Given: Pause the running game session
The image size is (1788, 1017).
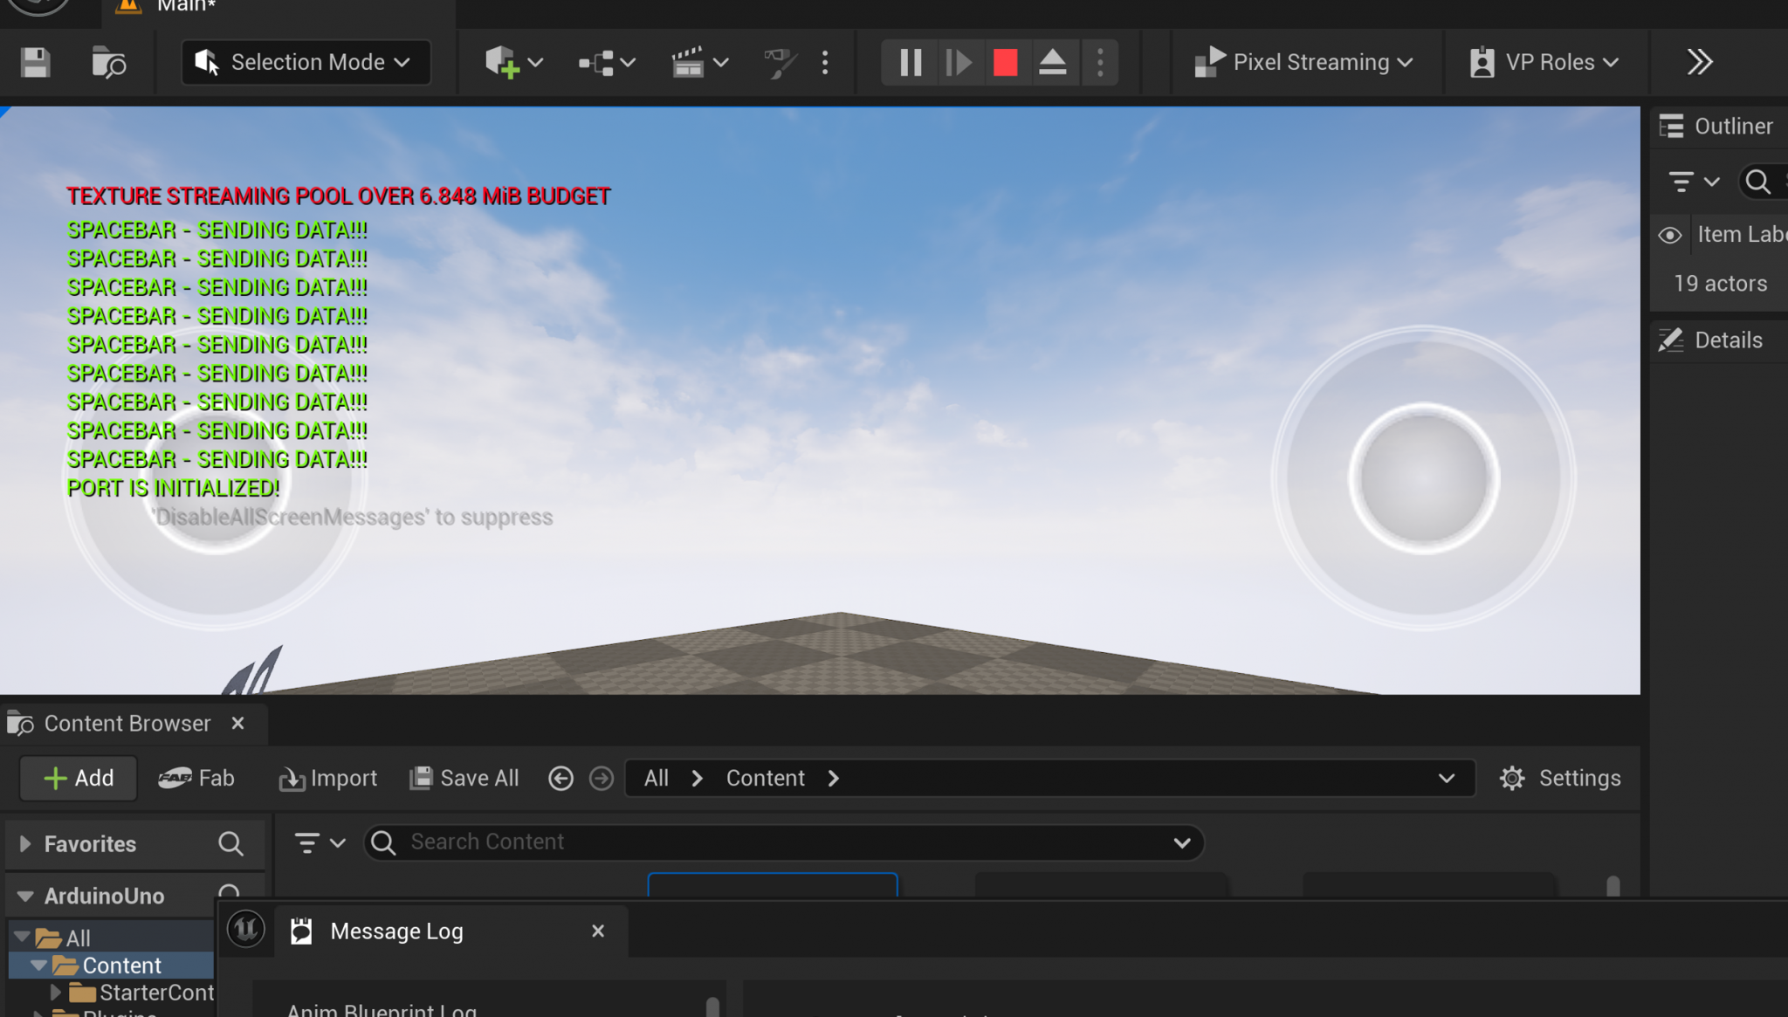Looking at the screenshot, I should tap(909, 62).
